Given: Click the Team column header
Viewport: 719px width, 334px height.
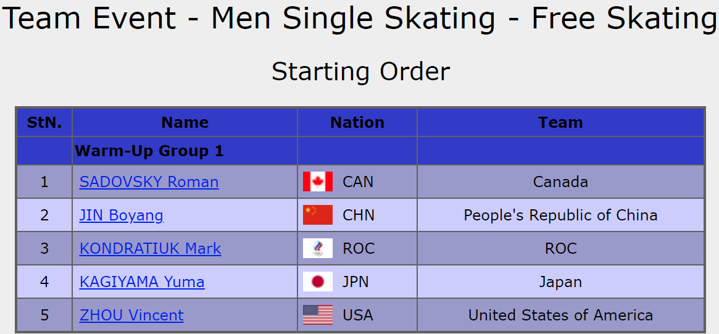Looking at the screenshot, I should (560, 123).
